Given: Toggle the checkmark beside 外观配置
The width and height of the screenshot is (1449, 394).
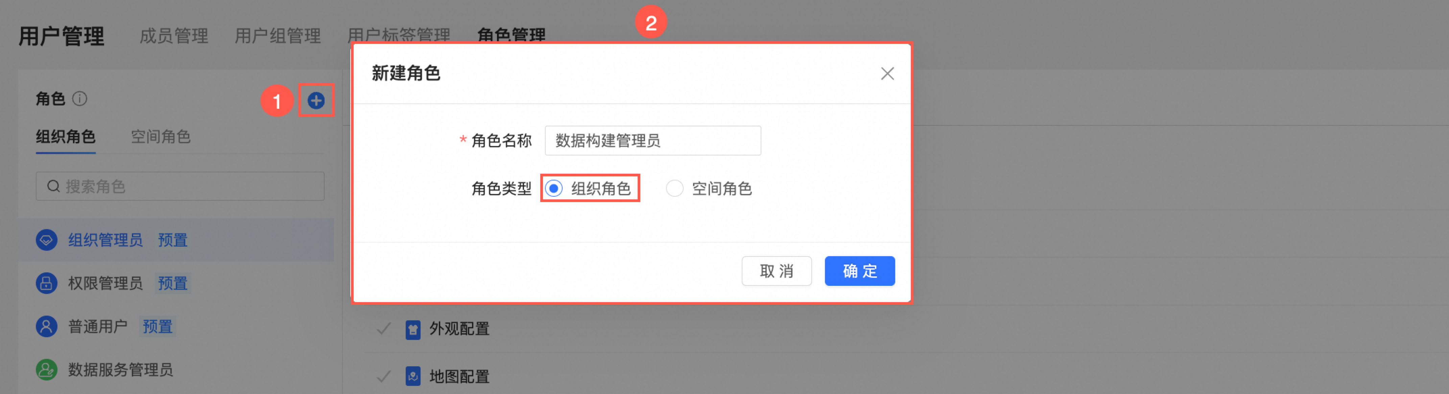Looking at the screenshot, I should [x=384, y=329].
